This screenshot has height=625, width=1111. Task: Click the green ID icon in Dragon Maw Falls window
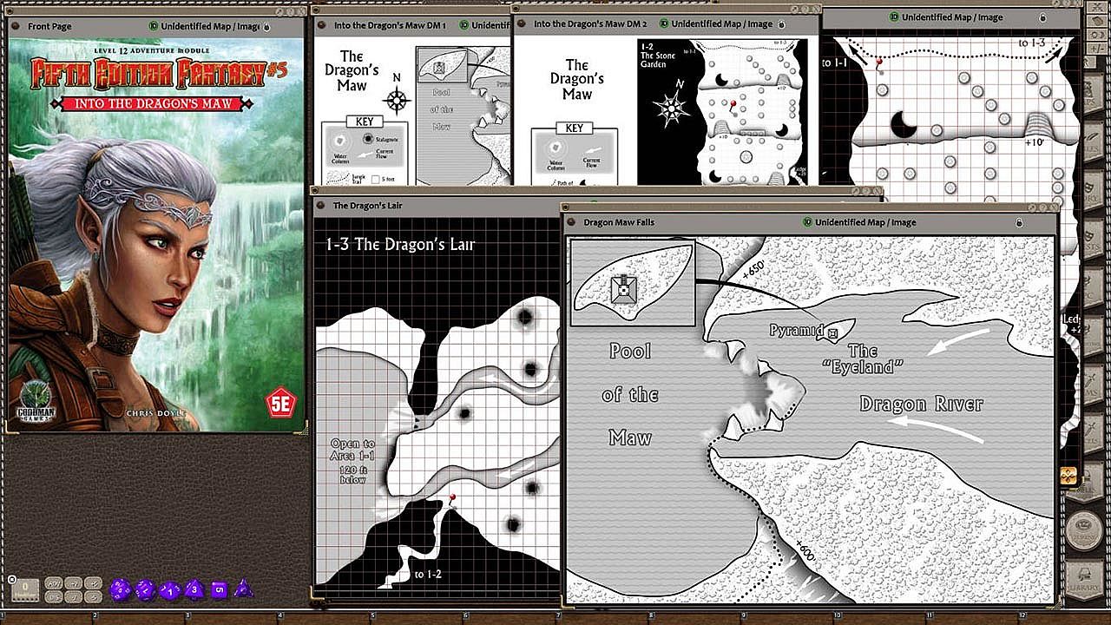coord(807,222)
